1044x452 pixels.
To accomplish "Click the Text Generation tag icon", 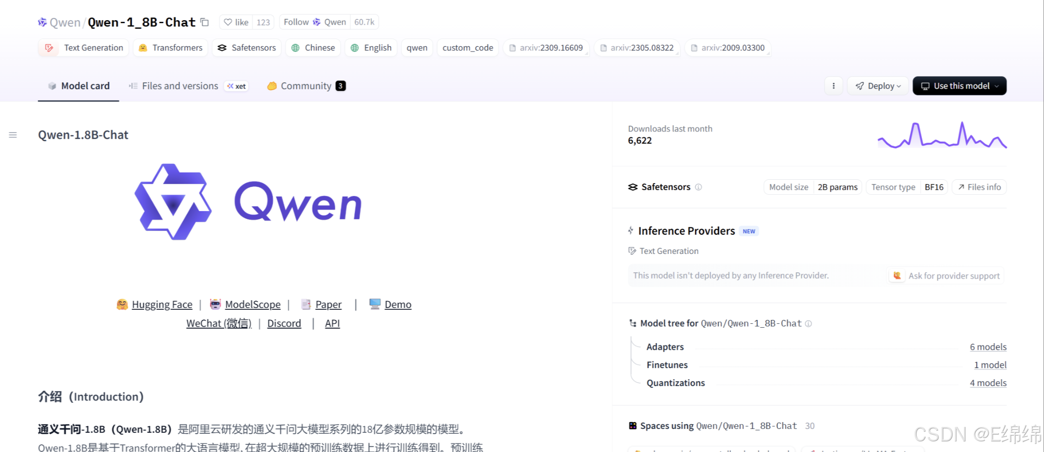I will (49, 48).
